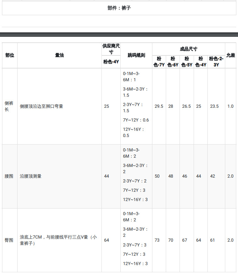238x274 pixels.
Task: Click the 部件：裤子 heading
Action: 119,8
